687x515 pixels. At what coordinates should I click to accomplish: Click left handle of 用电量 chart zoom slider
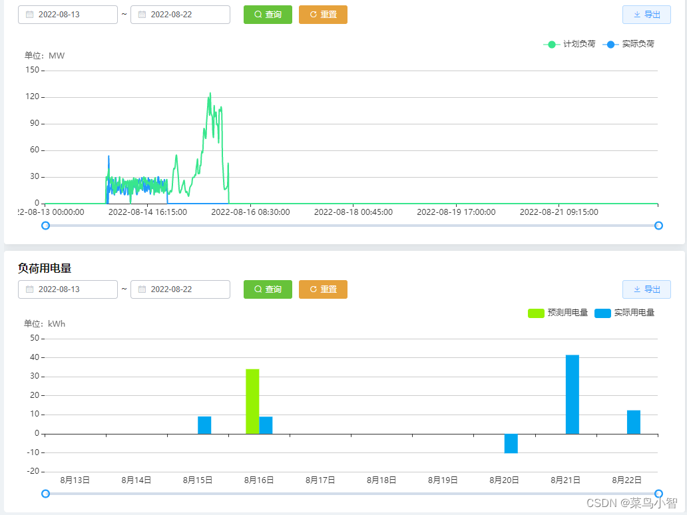pyautogui.click(x=45, y=494)
